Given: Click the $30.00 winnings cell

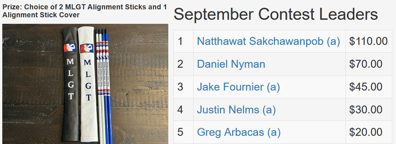Looking at the screenshot, I should tap(369, 109).
